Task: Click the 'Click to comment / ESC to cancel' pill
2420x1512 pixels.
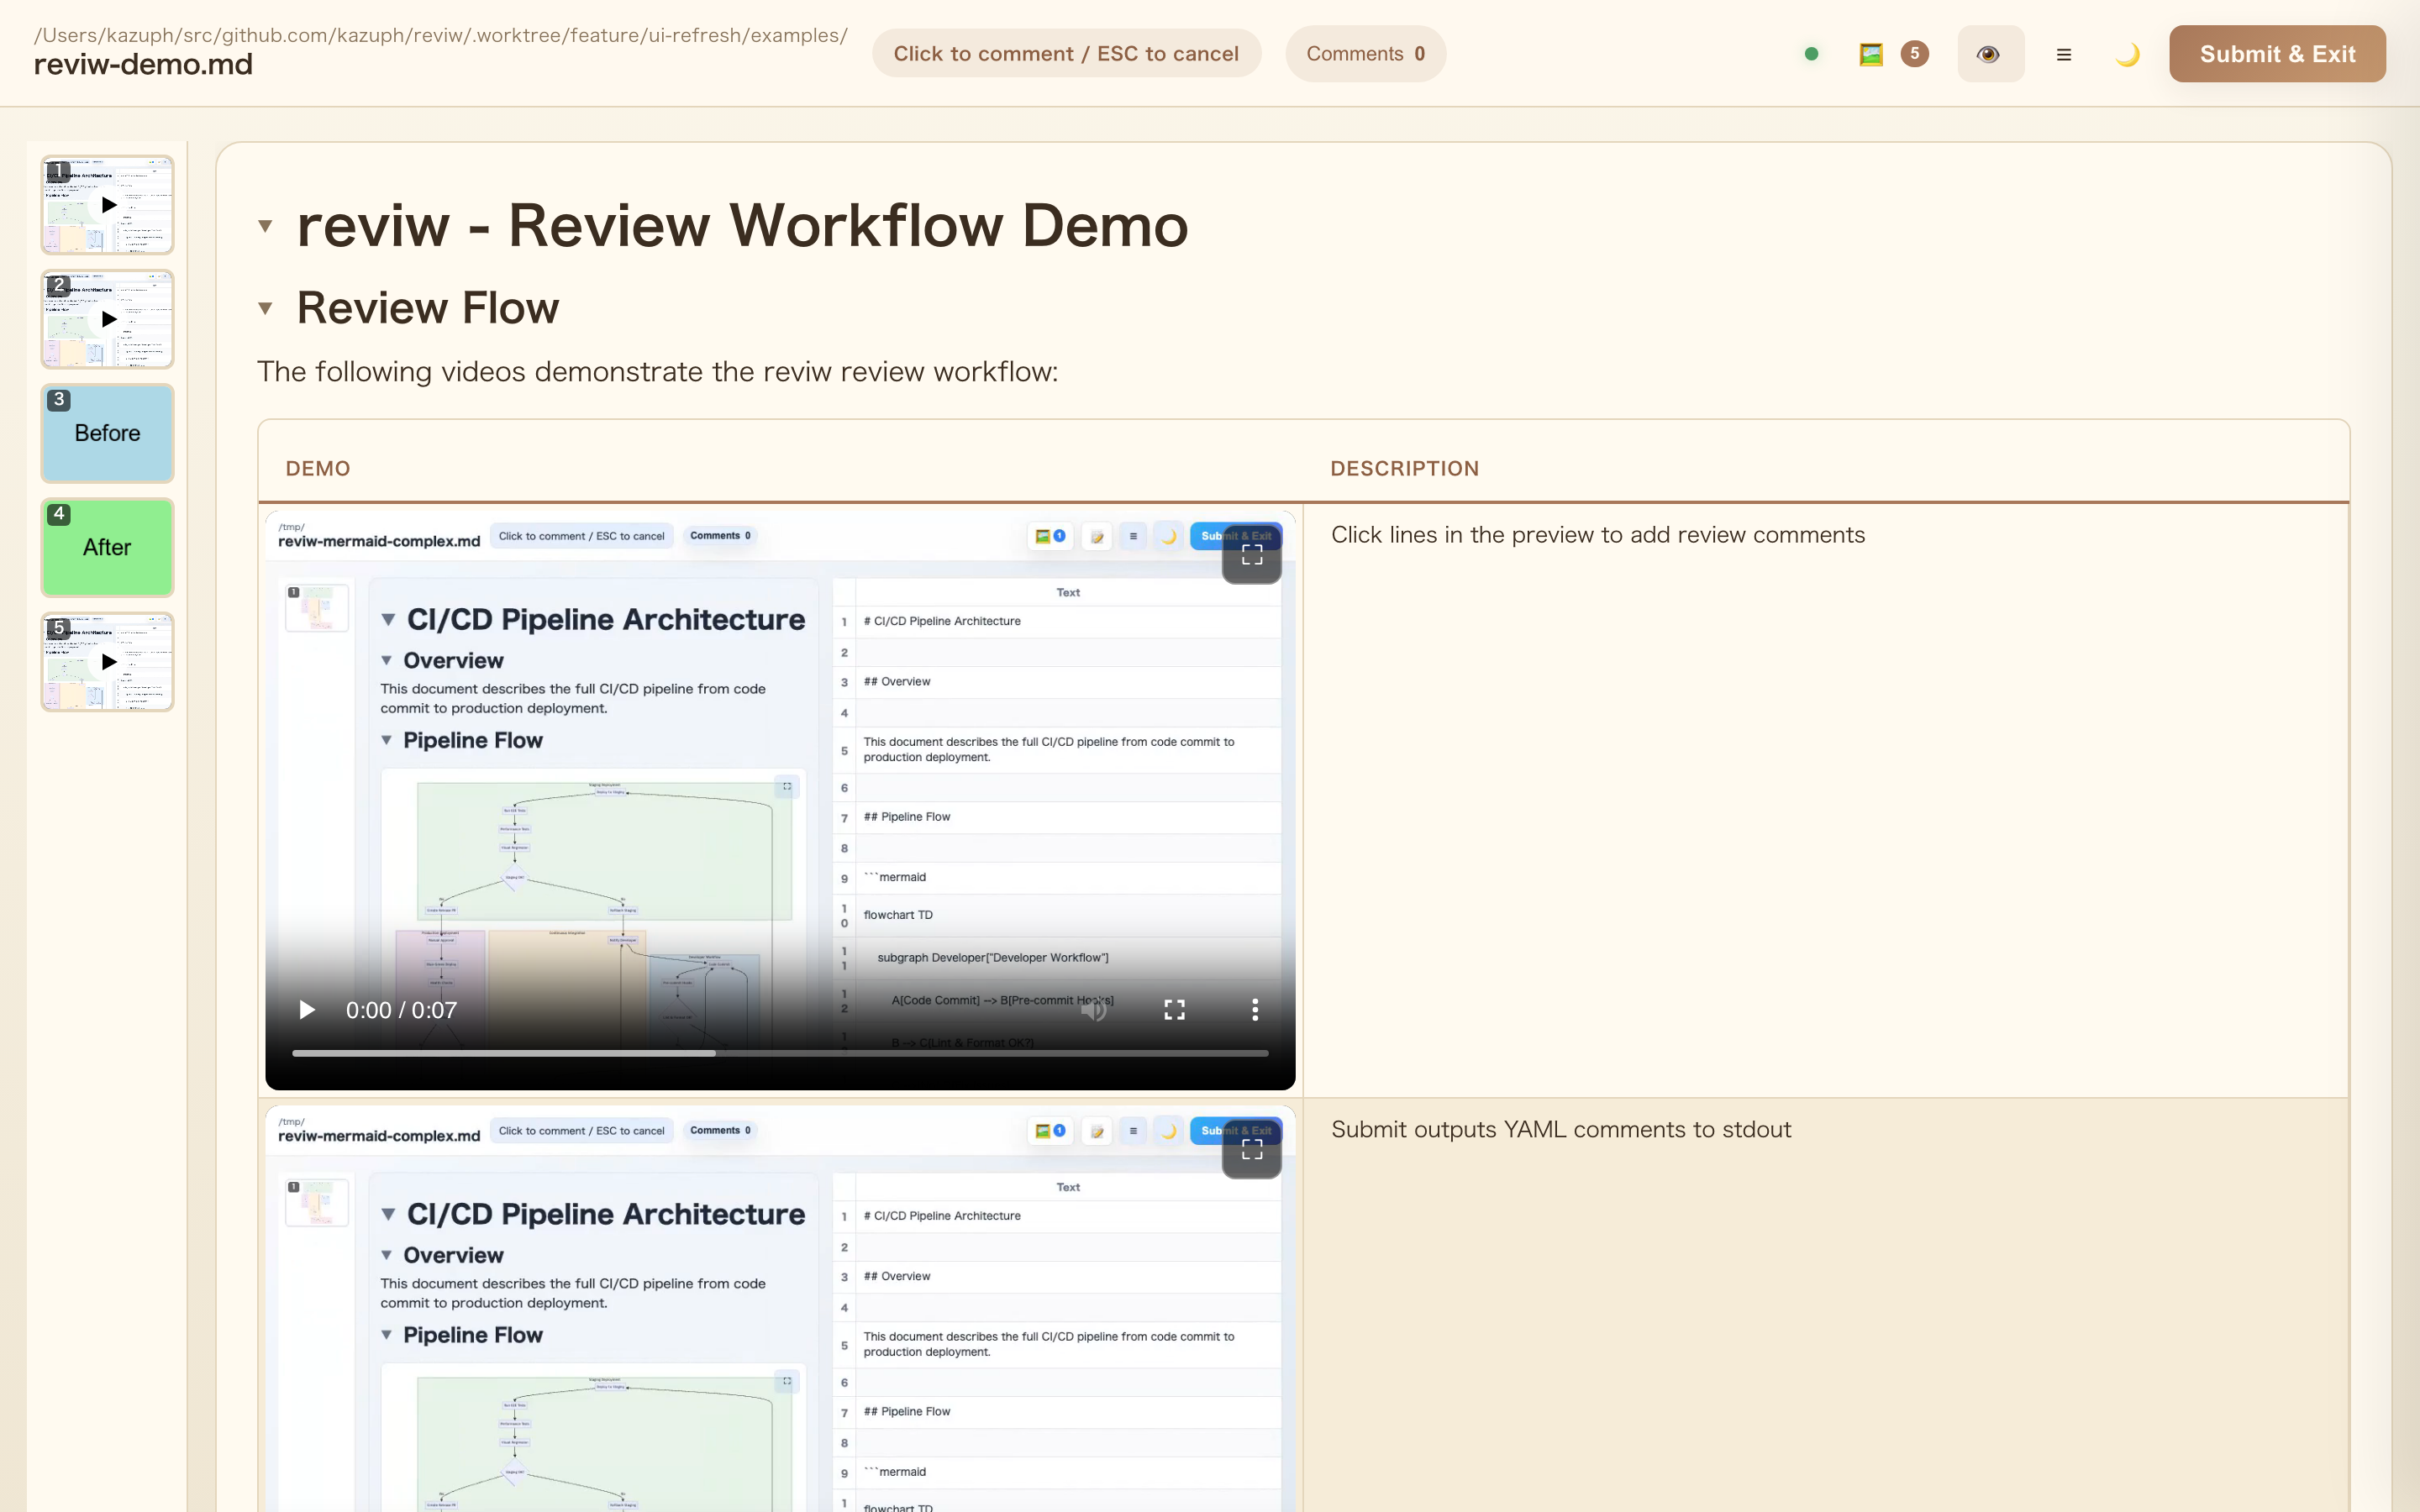Action: (1066, 54)
